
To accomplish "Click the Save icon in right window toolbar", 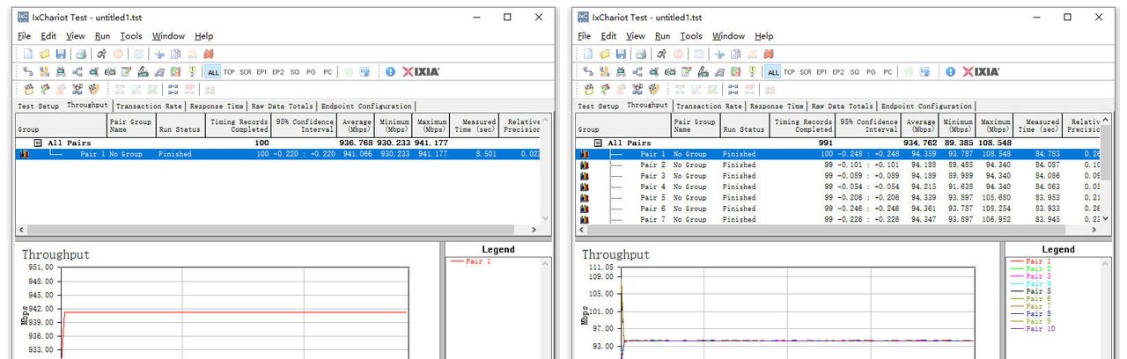I will pos(620,54).
